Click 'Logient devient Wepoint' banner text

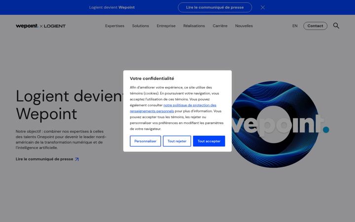coord(112,7)
